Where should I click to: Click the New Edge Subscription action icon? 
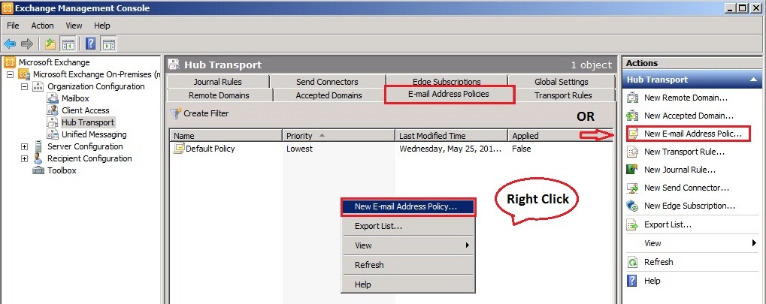(633, 206)
